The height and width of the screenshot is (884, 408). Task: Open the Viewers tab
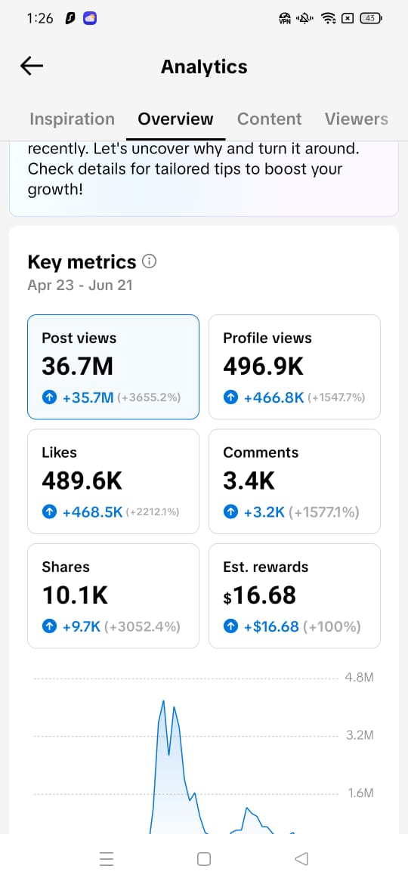356,119
